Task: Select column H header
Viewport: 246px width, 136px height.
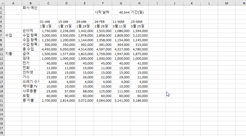Action: tap(139, 3)
